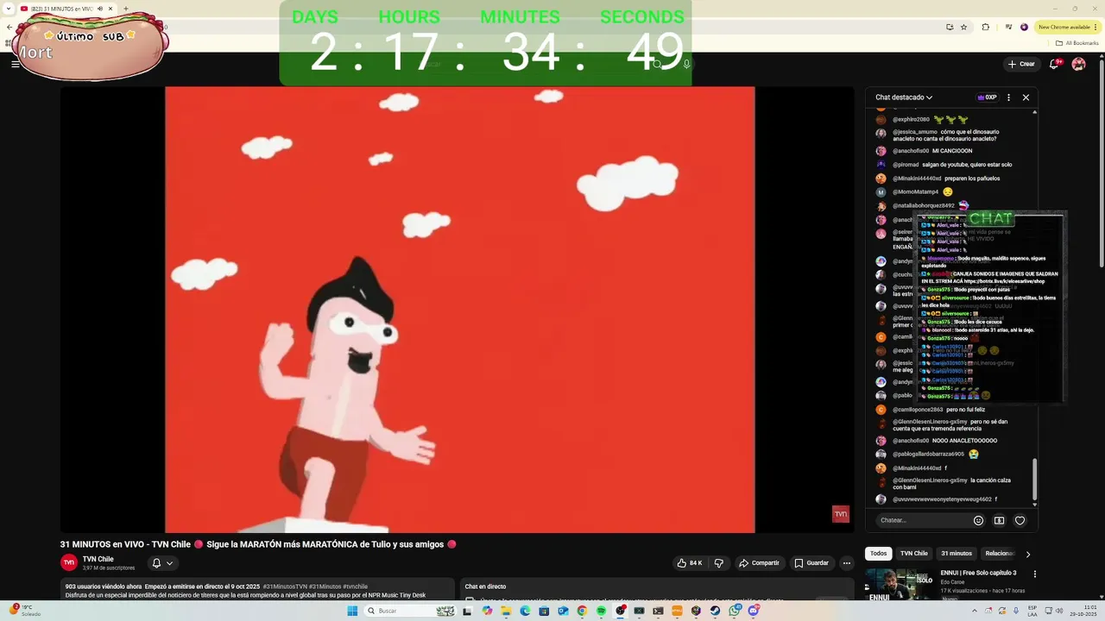Select the Relacionados filter chip

(x=999, y=554)
